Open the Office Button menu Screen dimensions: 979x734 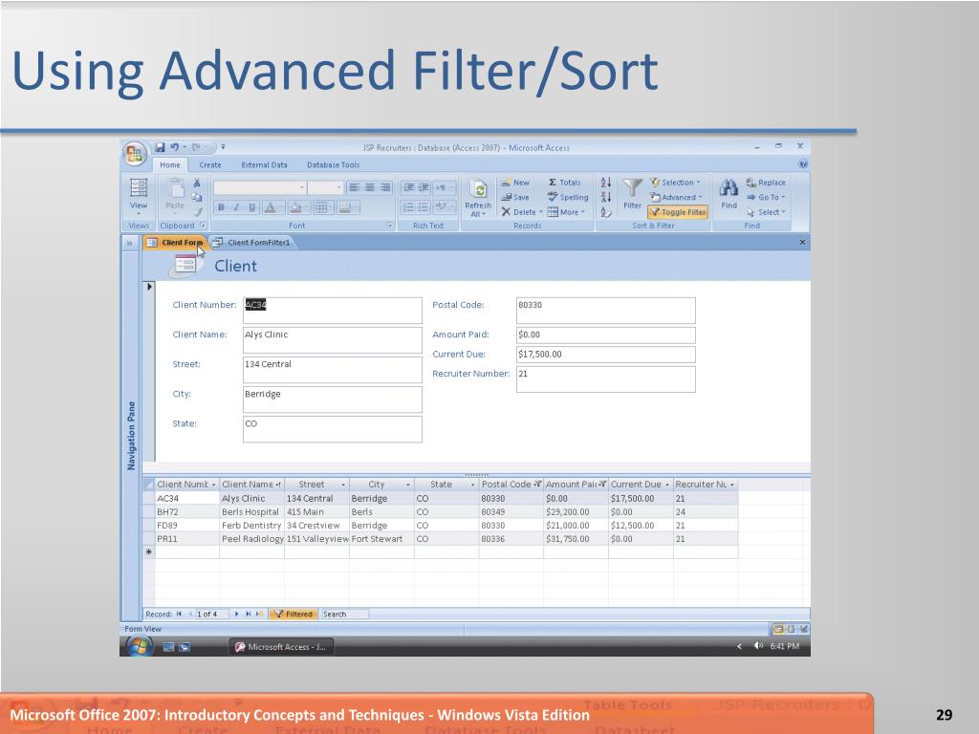(134, 154)
